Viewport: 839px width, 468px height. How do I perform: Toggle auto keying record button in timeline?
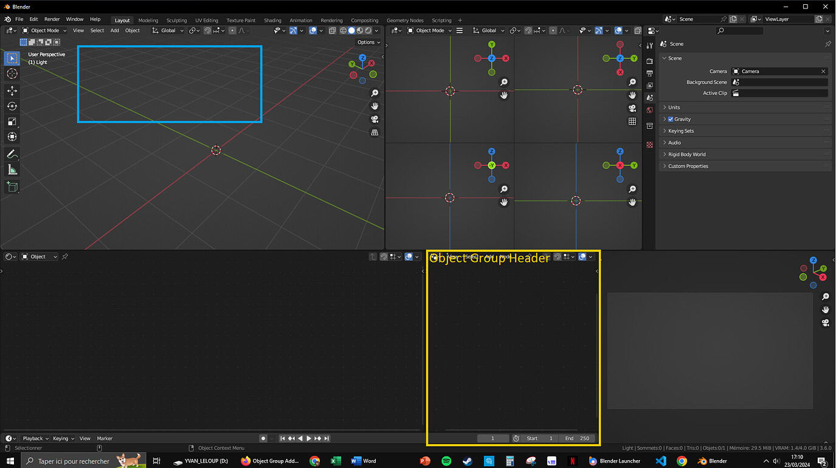tap(263, 438)
